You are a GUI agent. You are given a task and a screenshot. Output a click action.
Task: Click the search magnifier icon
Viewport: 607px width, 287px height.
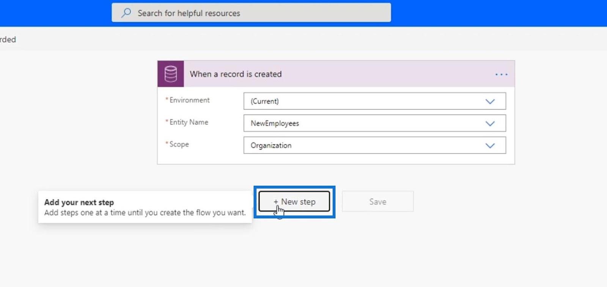(x=126, y=13)
